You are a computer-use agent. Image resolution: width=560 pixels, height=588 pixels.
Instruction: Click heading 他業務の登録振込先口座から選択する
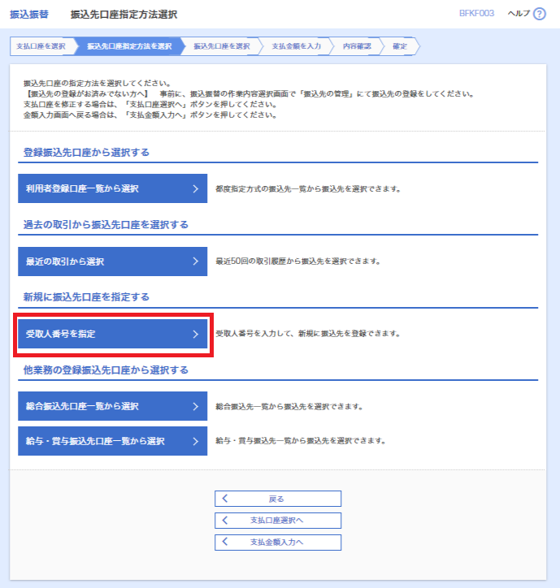point(106,370)
